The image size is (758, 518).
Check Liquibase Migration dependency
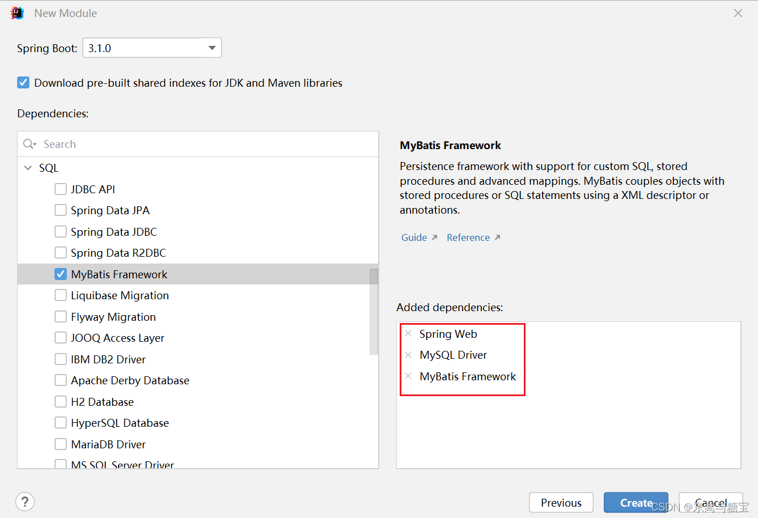click(x=61, y=295)
